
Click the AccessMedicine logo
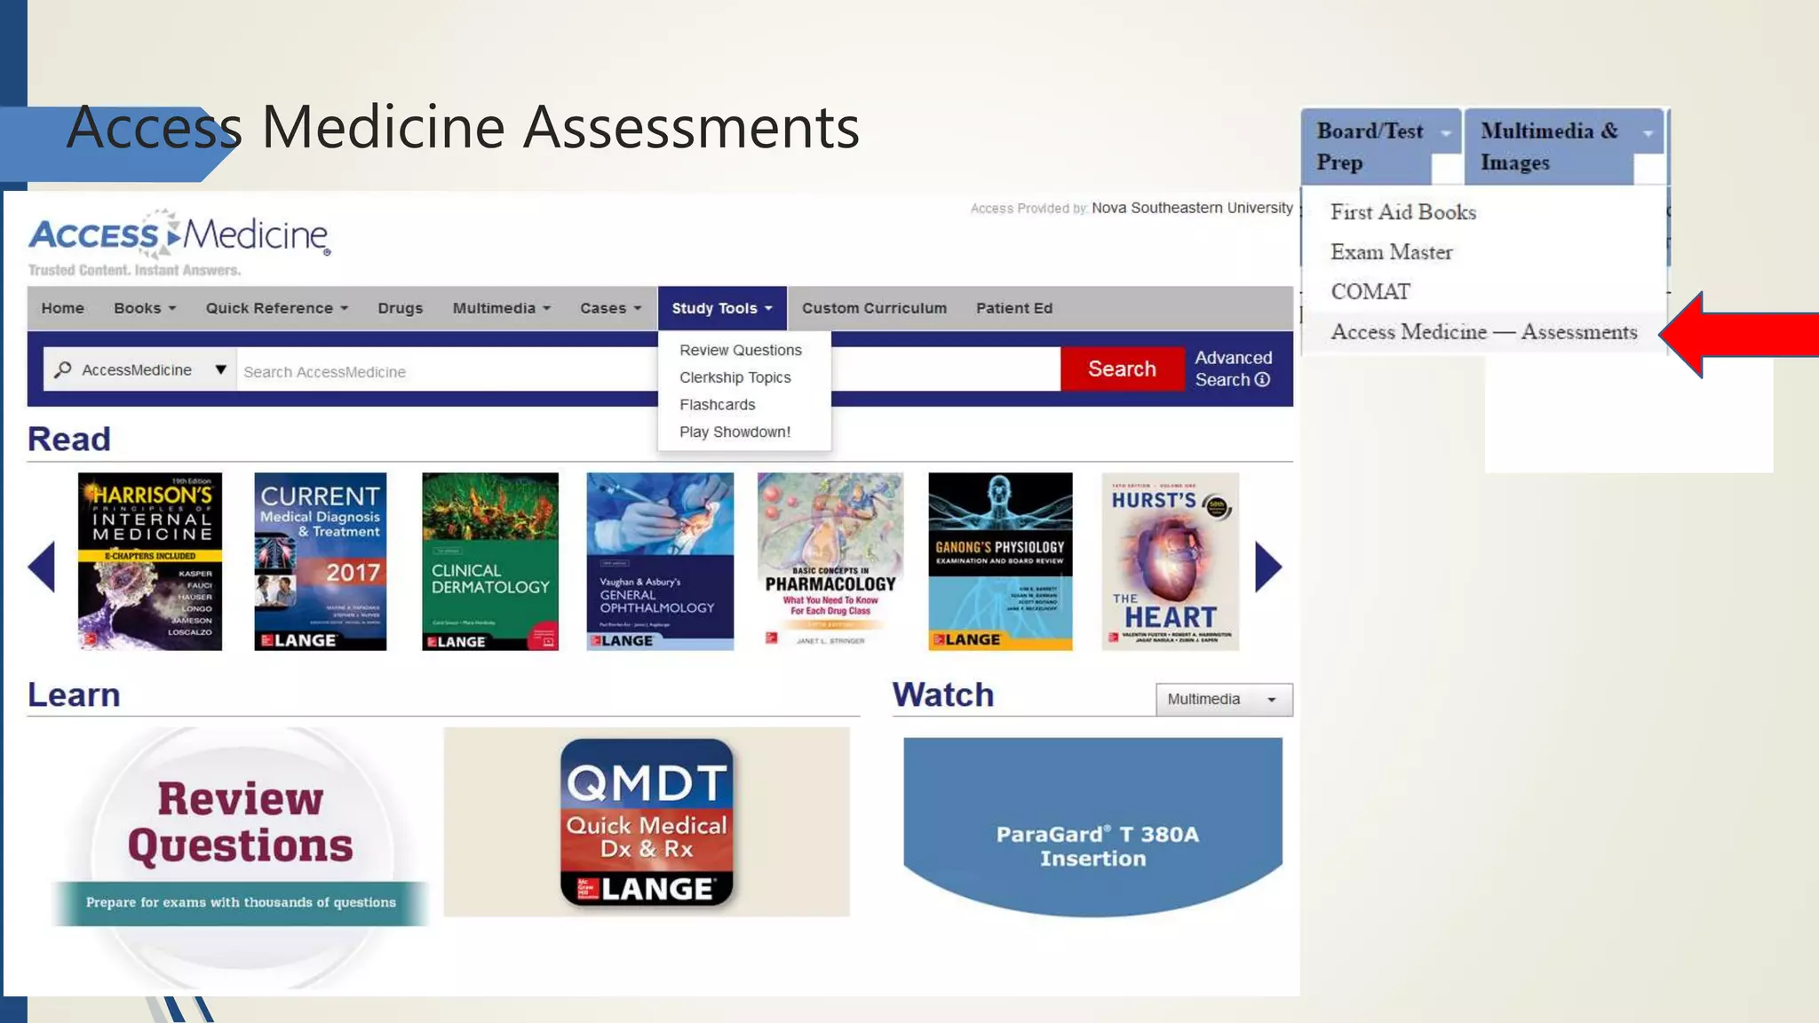tap(179, 234)
